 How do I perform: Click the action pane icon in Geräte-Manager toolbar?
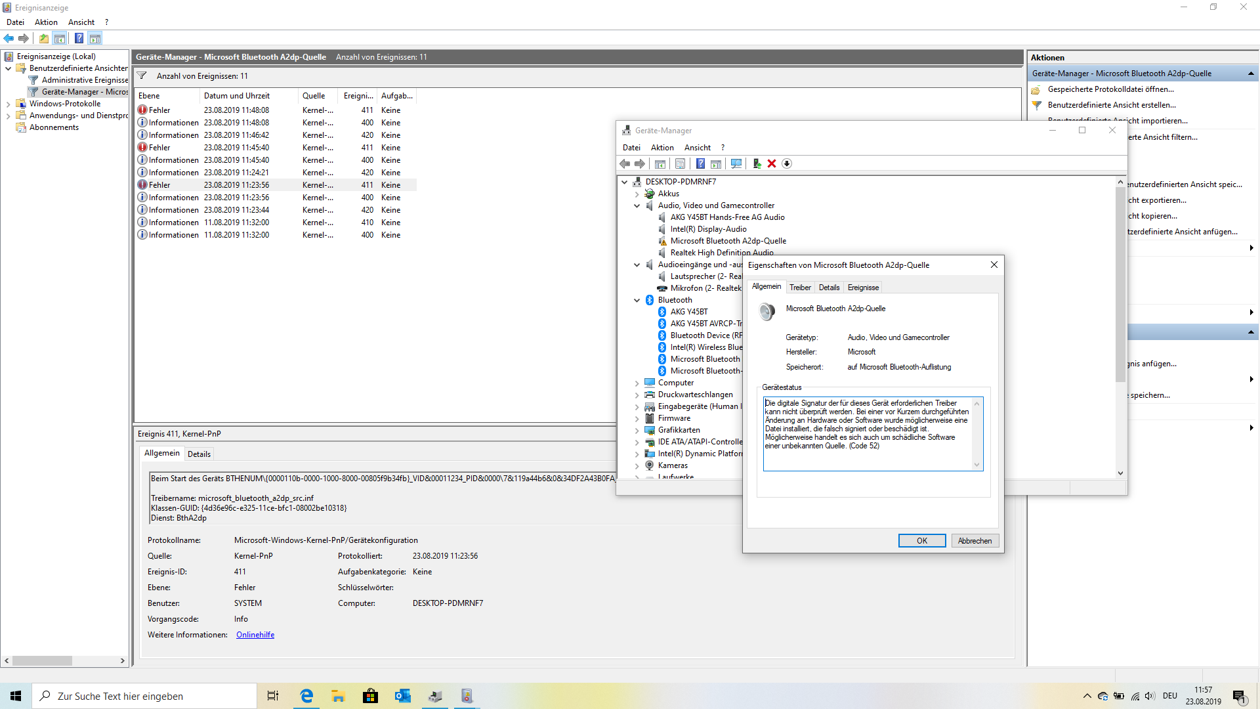tap(716, 163)
